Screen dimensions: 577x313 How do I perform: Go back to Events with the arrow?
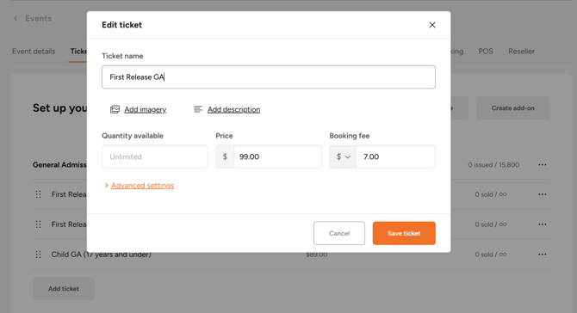(16, 18)
